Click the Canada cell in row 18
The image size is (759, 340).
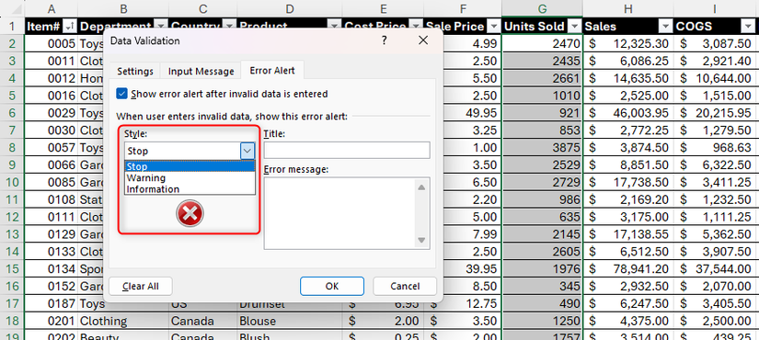pyautogui.click(x=202, y=321)
